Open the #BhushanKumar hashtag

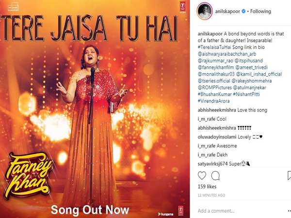pyautogui.click(x=215, y=94)
